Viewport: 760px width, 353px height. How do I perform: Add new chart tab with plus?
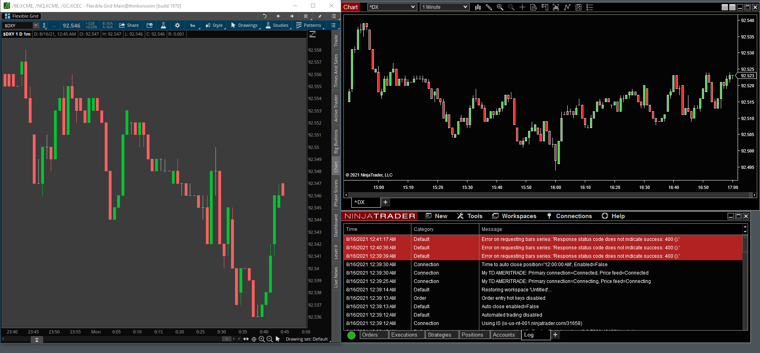(x=385, y=202)
